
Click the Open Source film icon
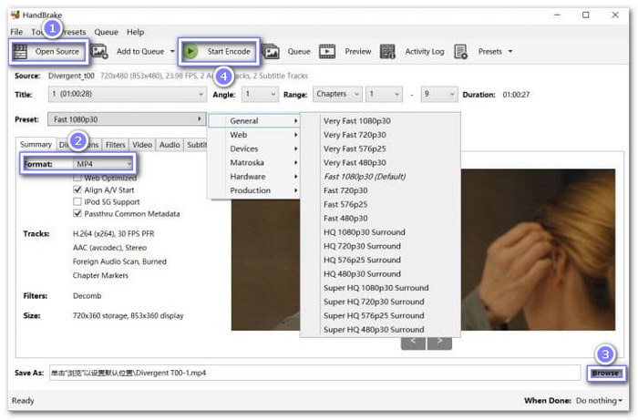point(19,52)
